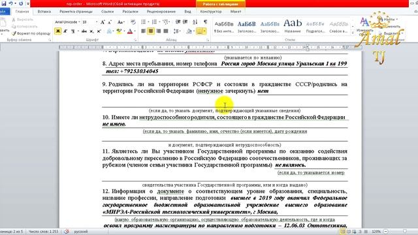Shrink the font size

pos(110,22)
